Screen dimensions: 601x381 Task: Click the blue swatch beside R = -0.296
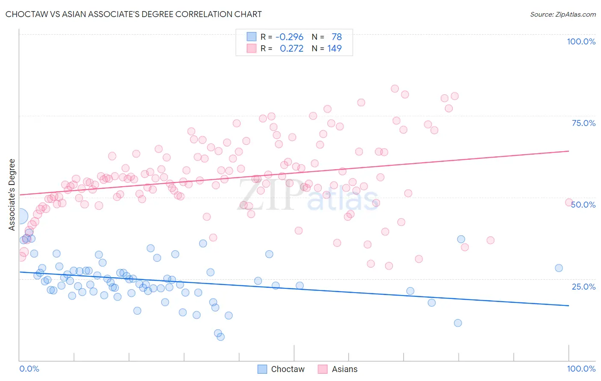click(251, 37)
